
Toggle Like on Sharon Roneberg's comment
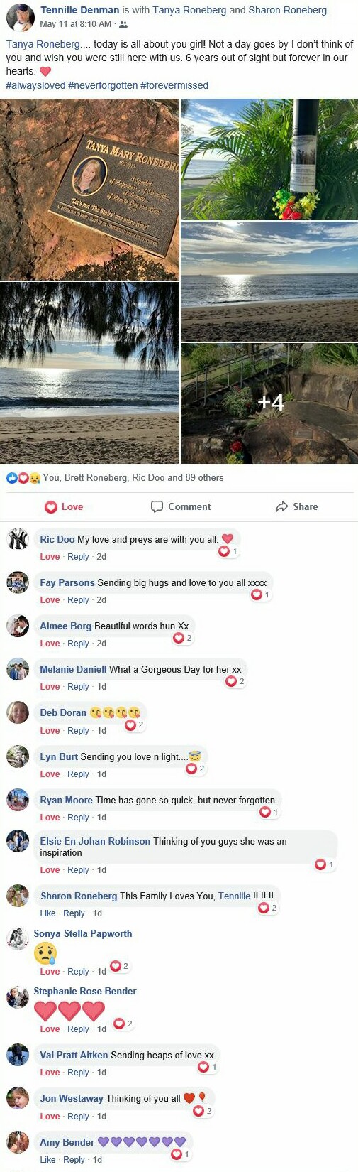click(47, 913)
